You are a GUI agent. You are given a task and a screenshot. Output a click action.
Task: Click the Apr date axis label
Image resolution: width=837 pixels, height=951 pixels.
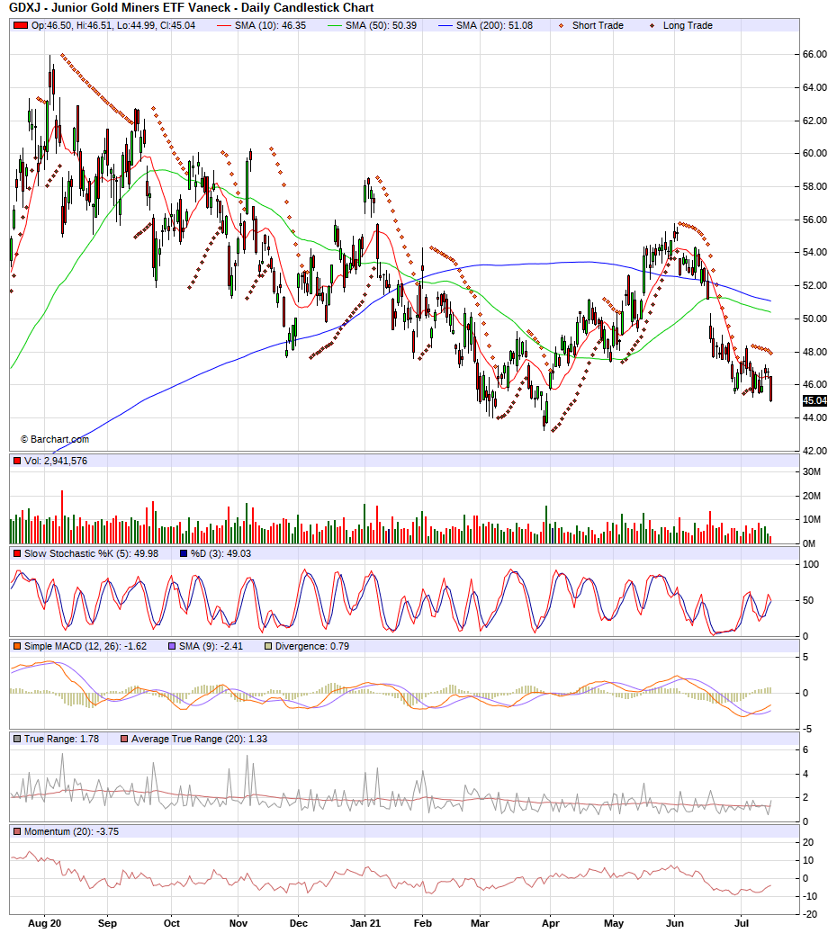pyautogui.click(x=550, y=924)
